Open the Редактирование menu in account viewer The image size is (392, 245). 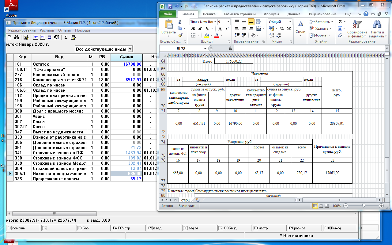(22, 30)
